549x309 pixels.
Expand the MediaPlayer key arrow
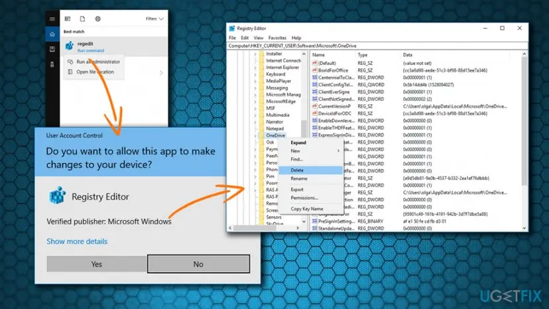click(x=255, y=82)
